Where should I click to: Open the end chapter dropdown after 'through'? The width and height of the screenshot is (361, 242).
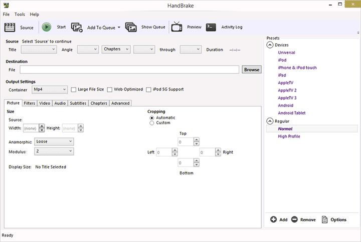[x=191, y=49]
